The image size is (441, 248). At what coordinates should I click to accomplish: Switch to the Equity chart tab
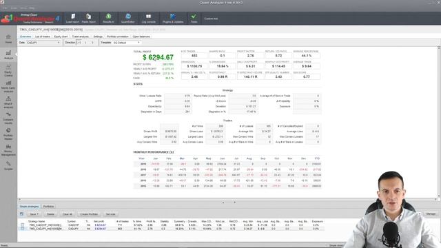click(x=61, y=37)
